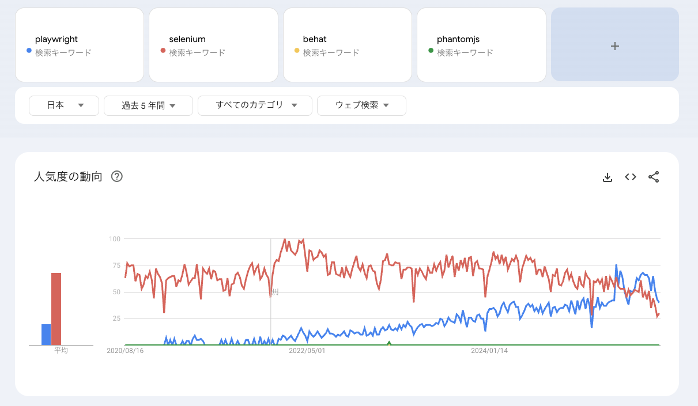Add a new comparison term
The width and height of the screenshot is (698, 406).
[x=615, y=45]
